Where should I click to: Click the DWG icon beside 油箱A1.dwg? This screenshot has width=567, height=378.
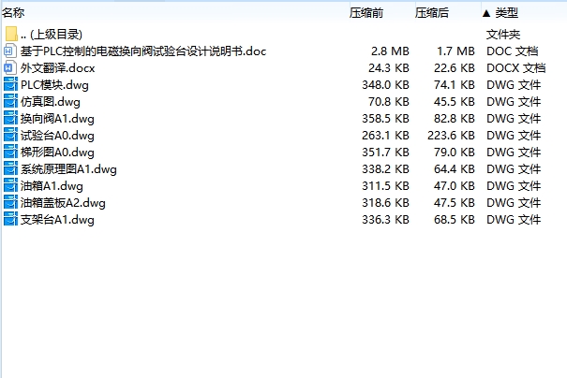[10, 185]
